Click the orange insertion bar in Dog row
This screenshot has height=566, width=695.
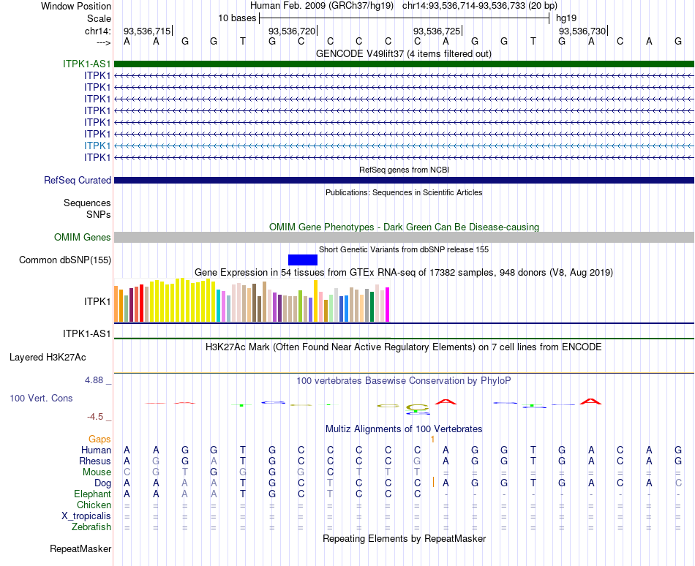pos(433,483)
